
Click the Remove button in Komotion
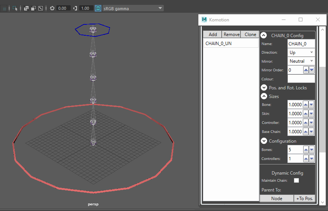[x=231, y=34]
